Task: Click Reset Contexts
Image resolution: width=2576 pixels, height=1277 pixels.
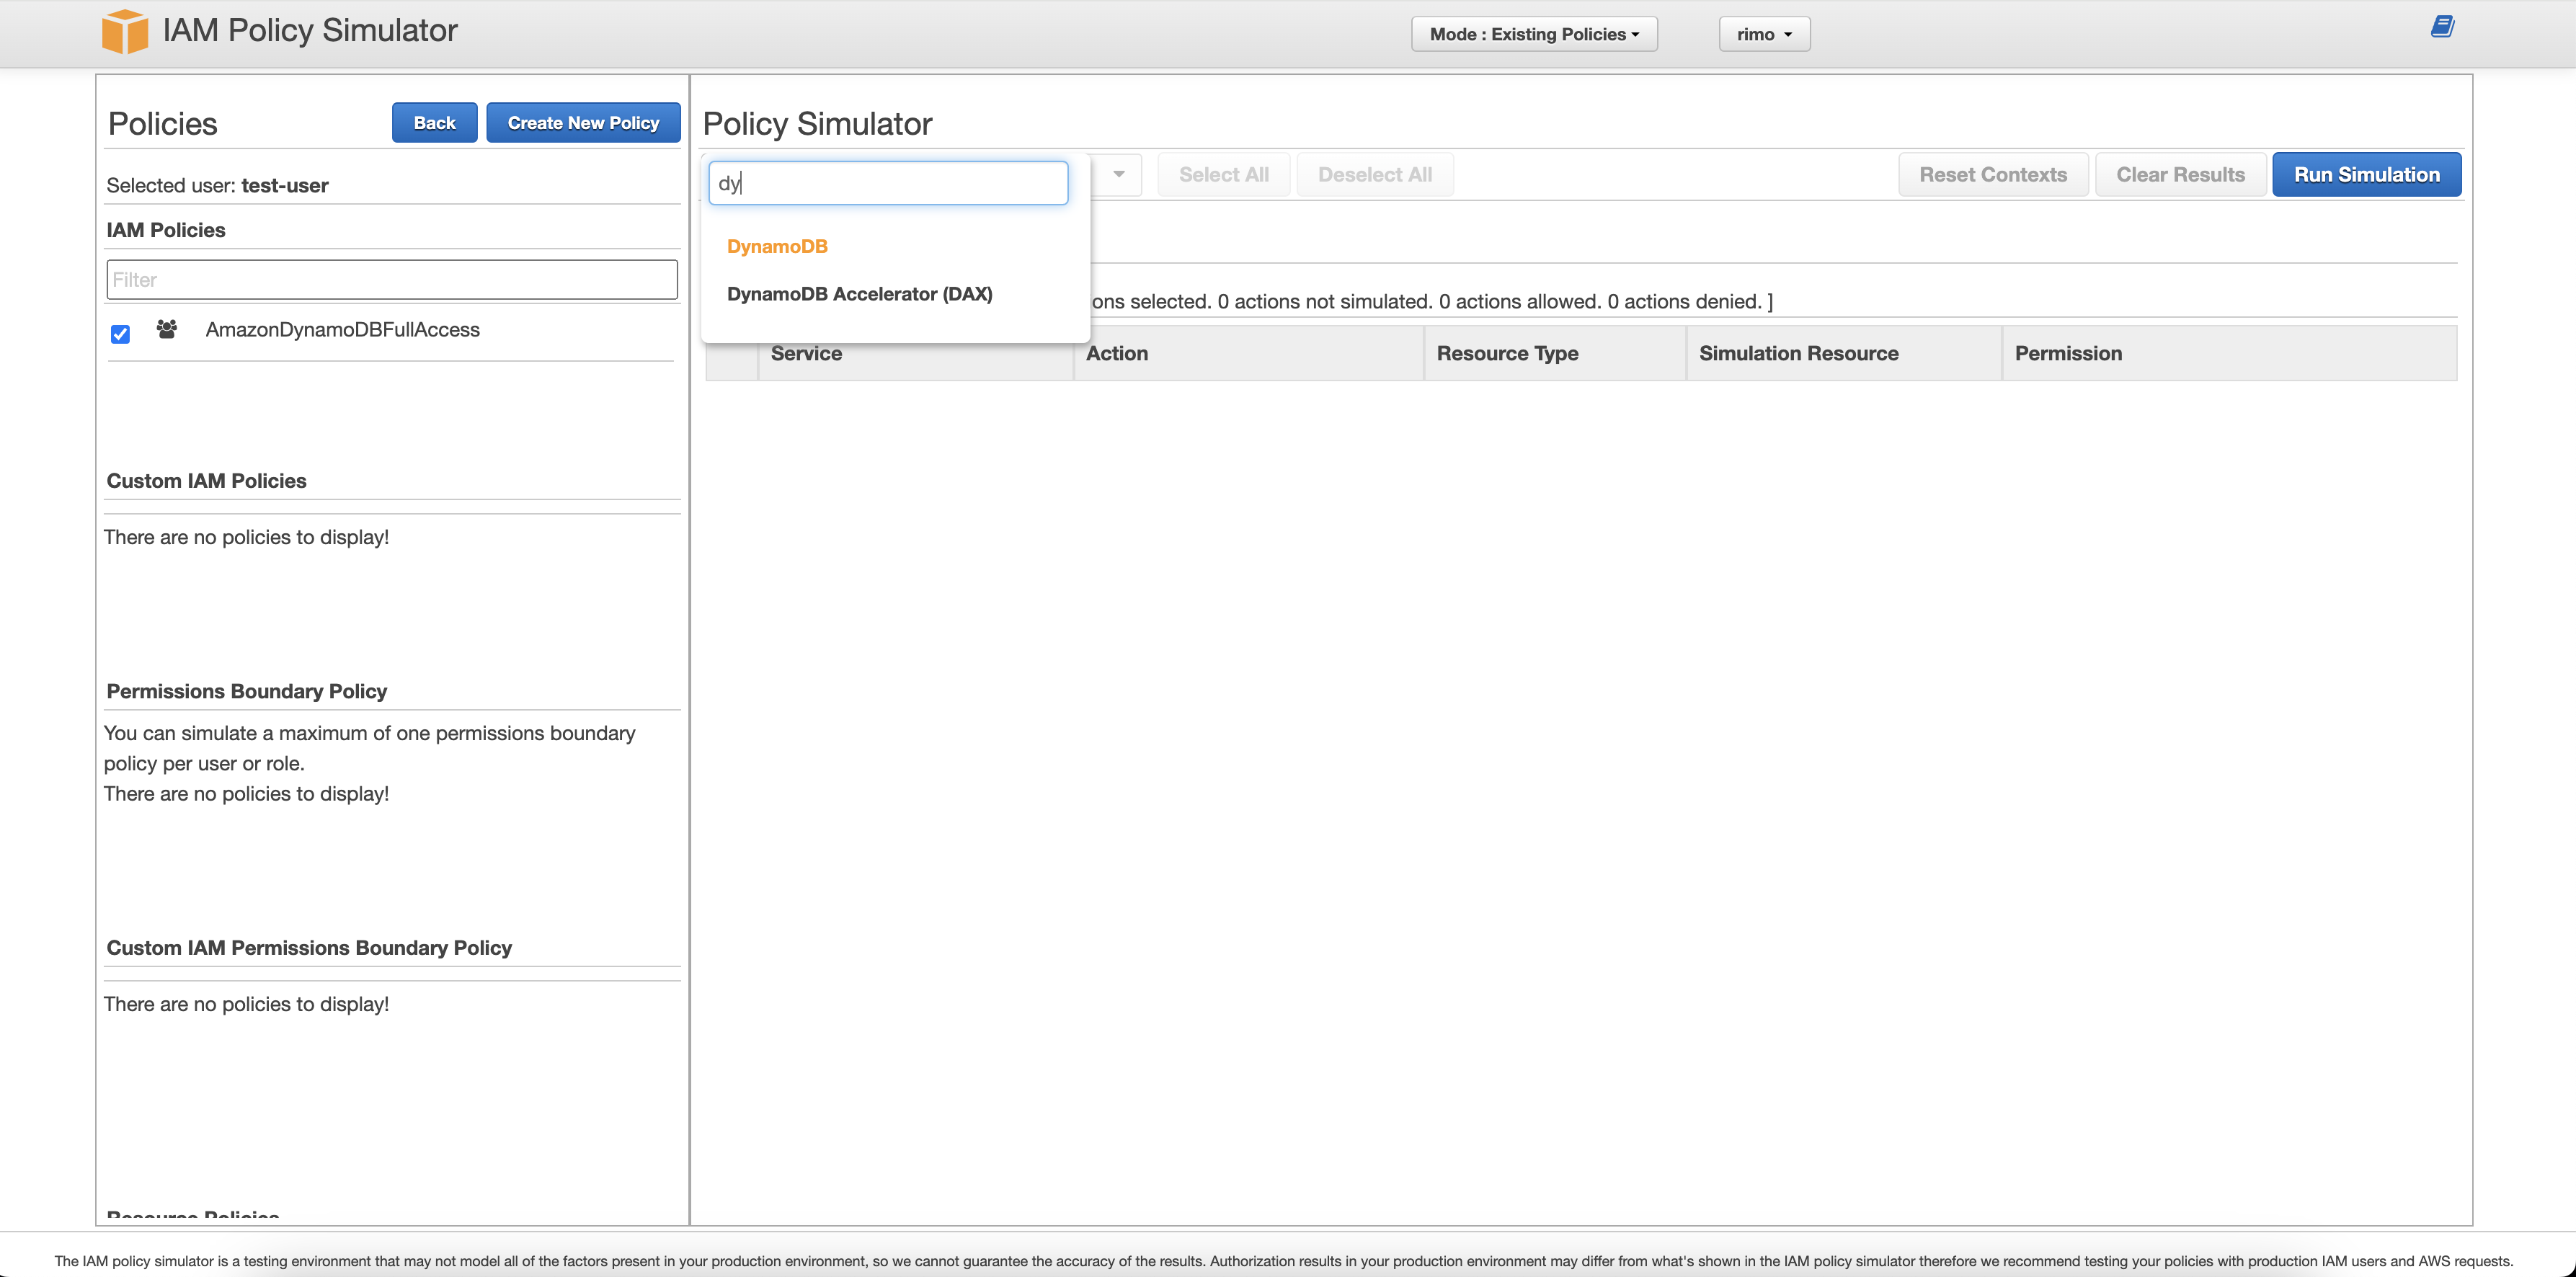Action: click(x=1992, y=175)
